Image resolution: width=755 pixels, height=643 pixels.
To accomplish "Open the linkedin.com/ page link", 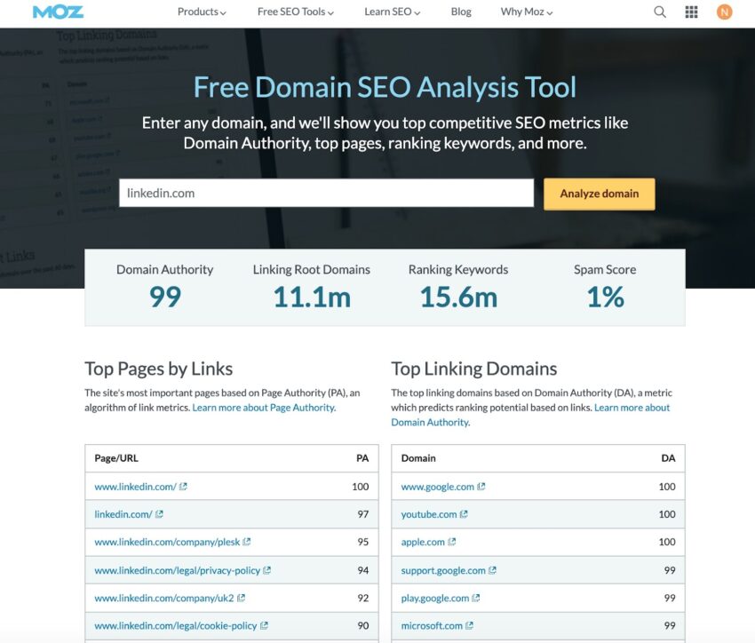I will coord(123,514).
